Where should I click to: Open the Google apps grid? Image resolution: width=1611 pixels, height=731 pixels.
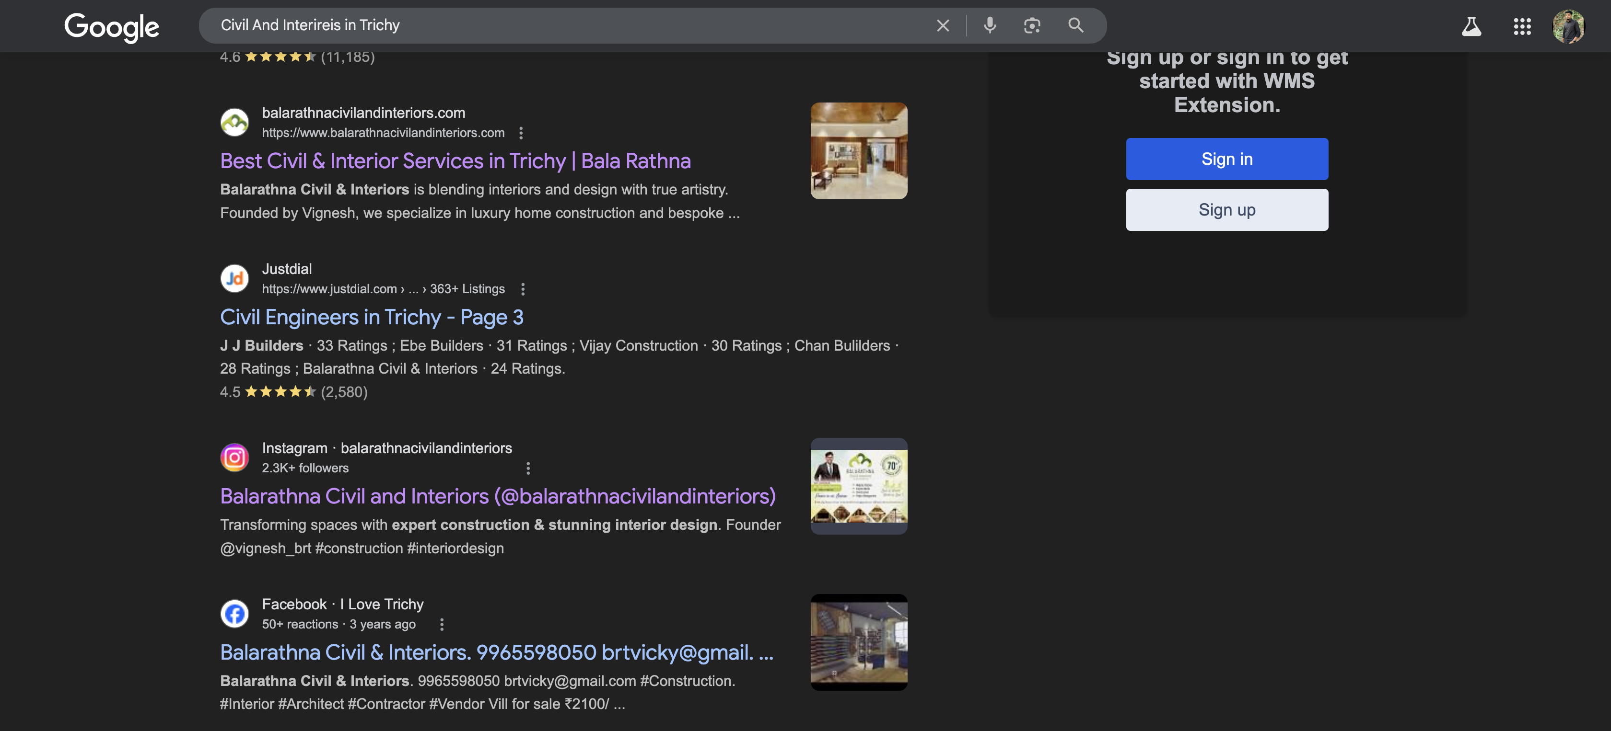coord(1521,26)
